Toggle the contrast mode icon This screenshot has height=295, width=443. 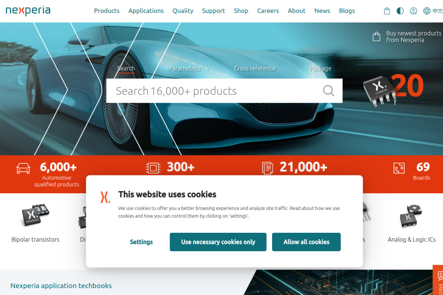[400, 11]
